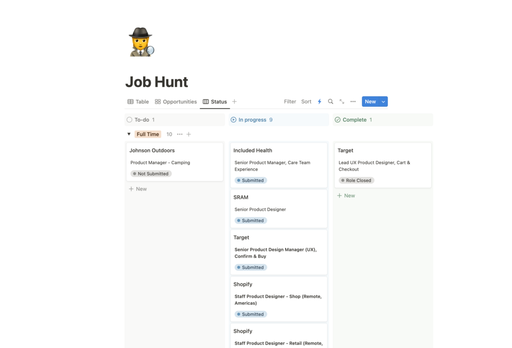
Task: Open the Included Health card
Action: (x=279, y=165)
